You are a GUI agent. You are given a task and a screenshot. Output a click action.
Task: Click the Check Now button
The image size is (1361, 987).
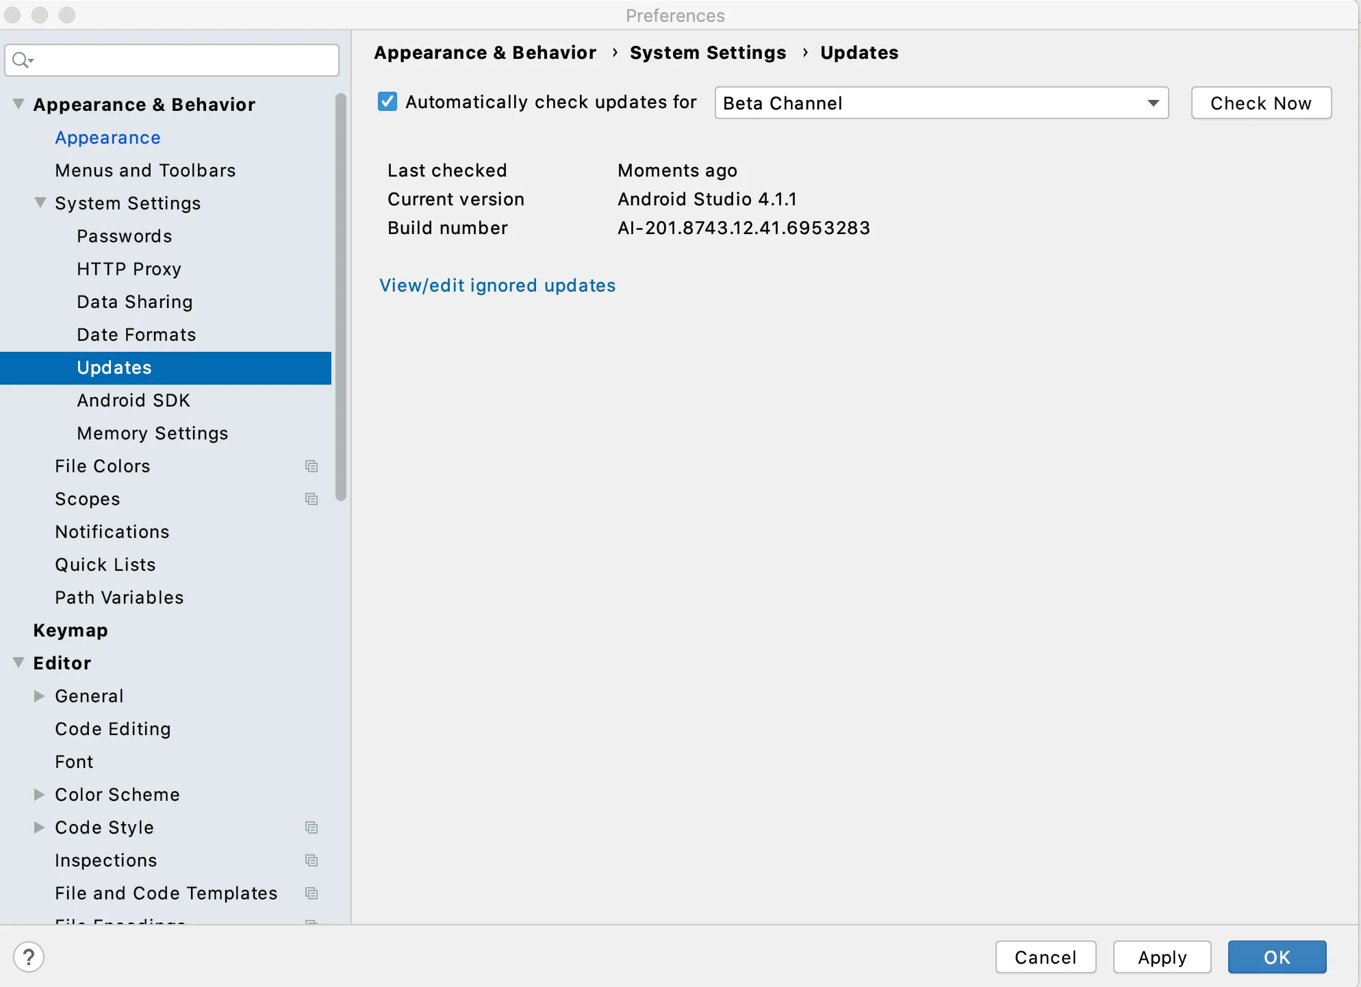(1260, 103)
